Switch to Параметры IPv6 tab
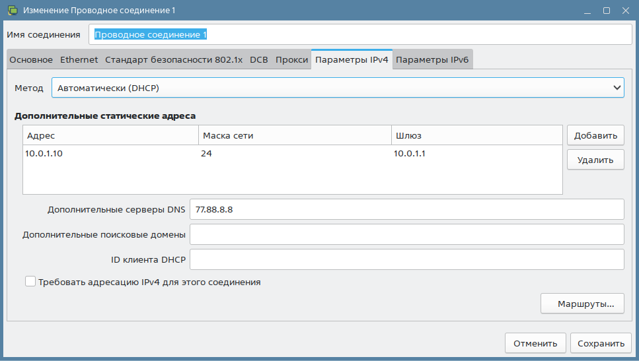This screenshot has height=361, width=639. pyautogui.click(x=432, y=60)
